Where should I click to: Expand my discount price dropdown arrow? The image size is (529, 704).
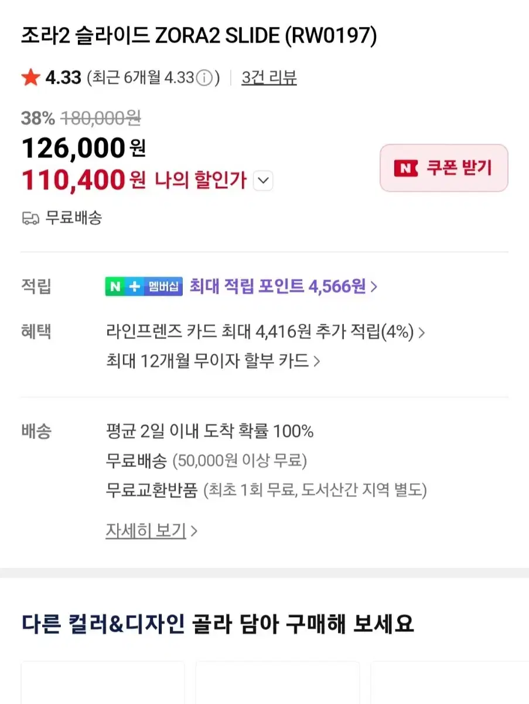tap(263, 181)
